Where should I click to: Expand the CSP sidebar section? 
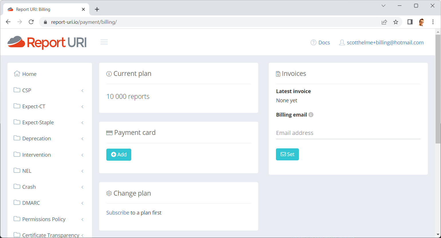(x=50, y=90)
